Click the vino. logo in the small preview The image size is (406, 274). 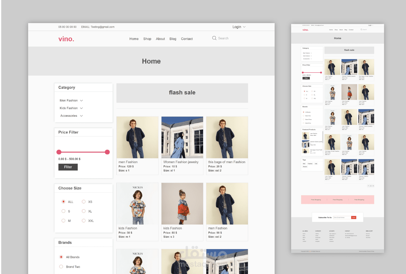tap(305, 30)
